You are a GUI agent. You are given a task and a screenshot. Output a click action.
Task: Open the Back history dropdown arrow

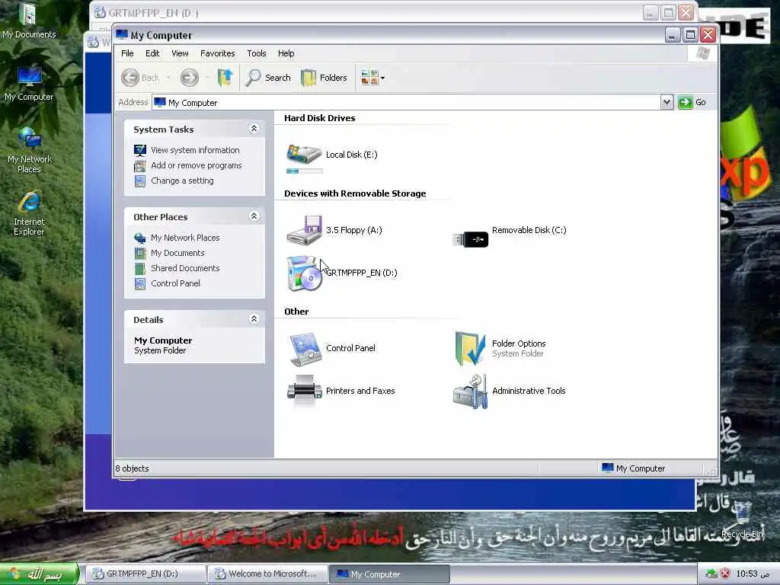pos(168,78)
